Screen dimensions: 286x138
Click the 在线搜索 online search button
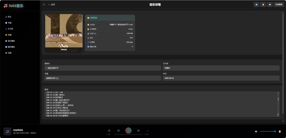tap(279, 4)
